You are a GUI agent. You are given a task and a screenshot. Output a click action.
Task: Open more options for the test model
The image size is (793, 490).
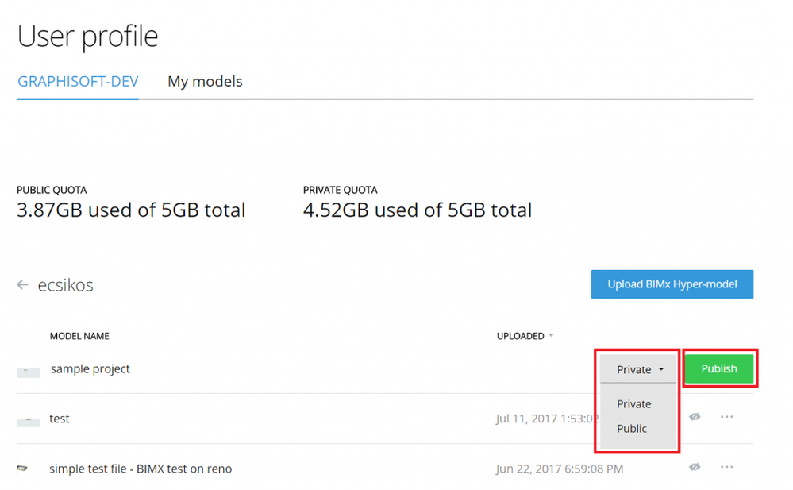(x=726, y=417)
